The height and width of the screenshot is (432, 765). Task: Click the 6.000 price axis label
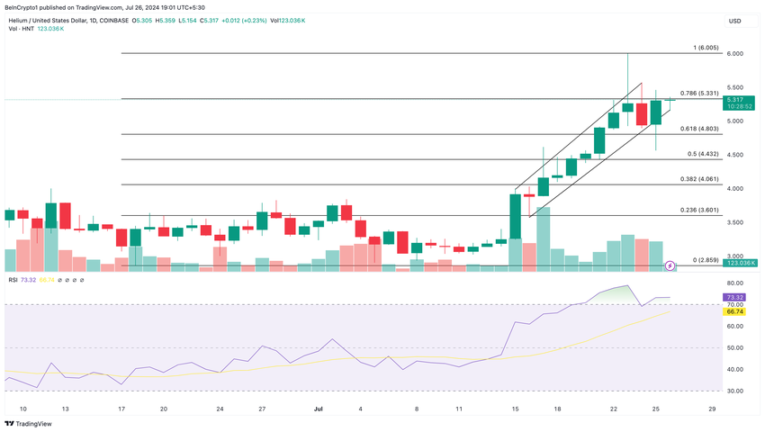point(734,54)
